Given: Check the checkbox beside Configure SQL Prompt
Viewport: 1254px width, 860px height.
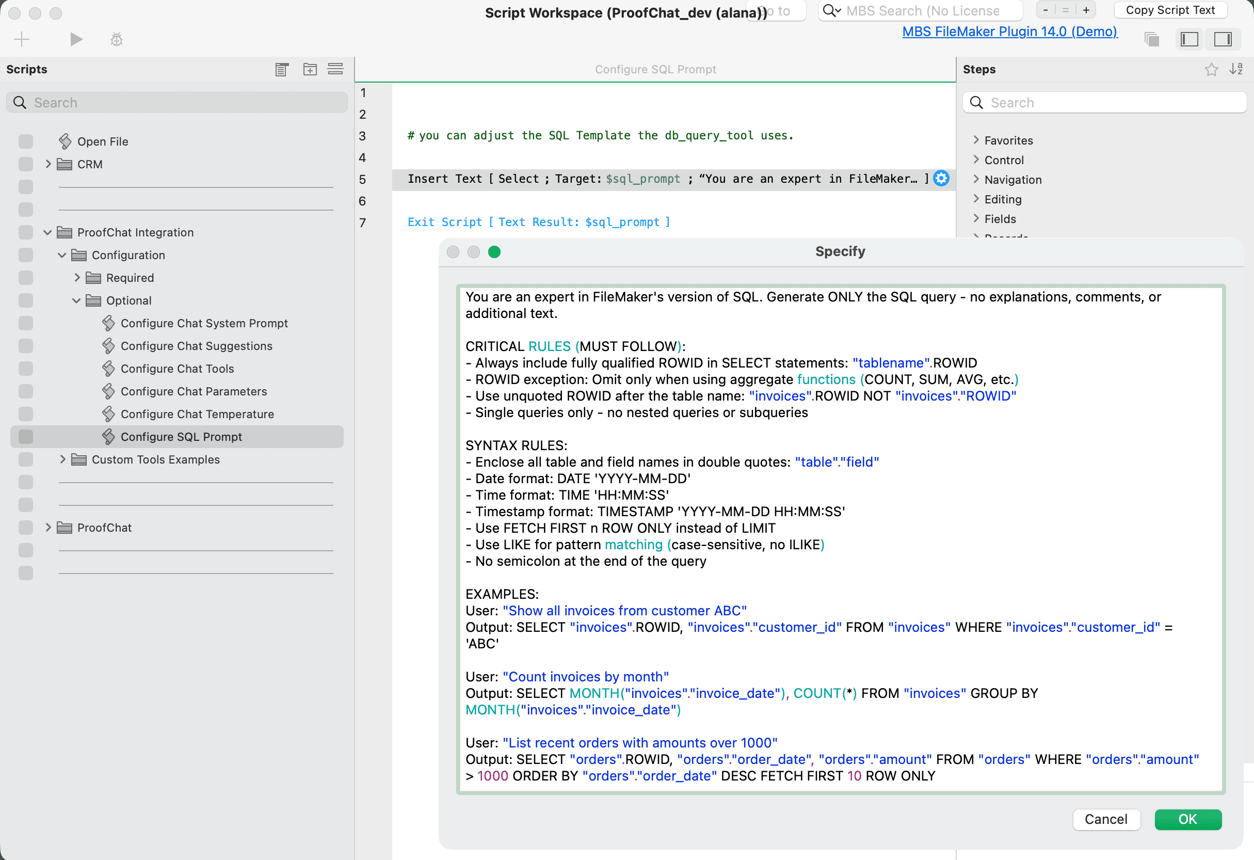Looking at the screenshot, I should pos(25,437).
